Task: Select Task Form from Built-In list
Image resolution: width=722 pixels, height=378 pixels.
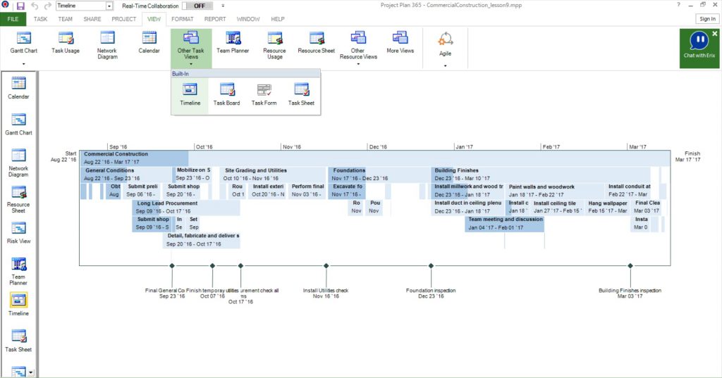Action: [264, 94]
